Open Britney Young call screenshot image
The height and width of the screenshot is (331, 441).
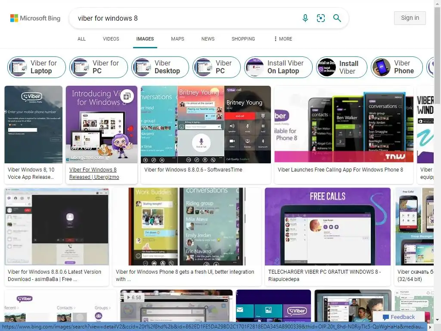(x=206, y=125)
